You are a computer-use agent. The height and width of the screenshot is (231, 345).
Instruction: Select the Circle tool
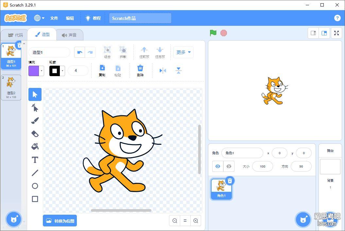[35, 186]
